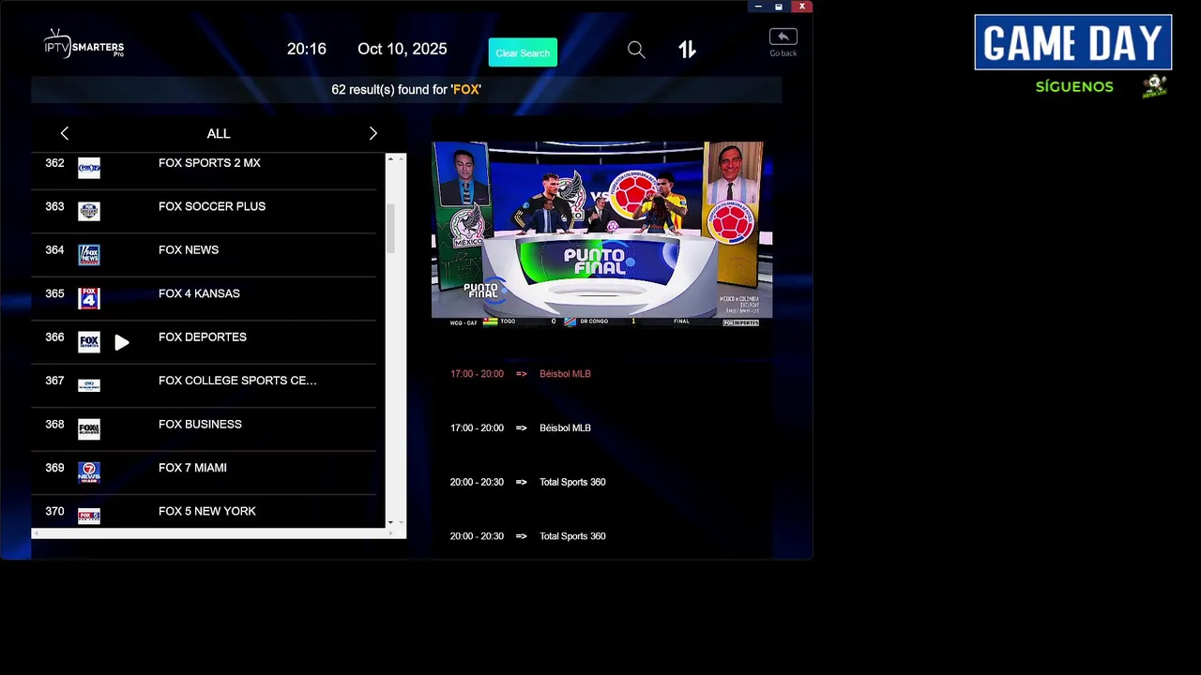Close the IPTV Smarters window
The image size is (1201, 675).
[801, 7]
